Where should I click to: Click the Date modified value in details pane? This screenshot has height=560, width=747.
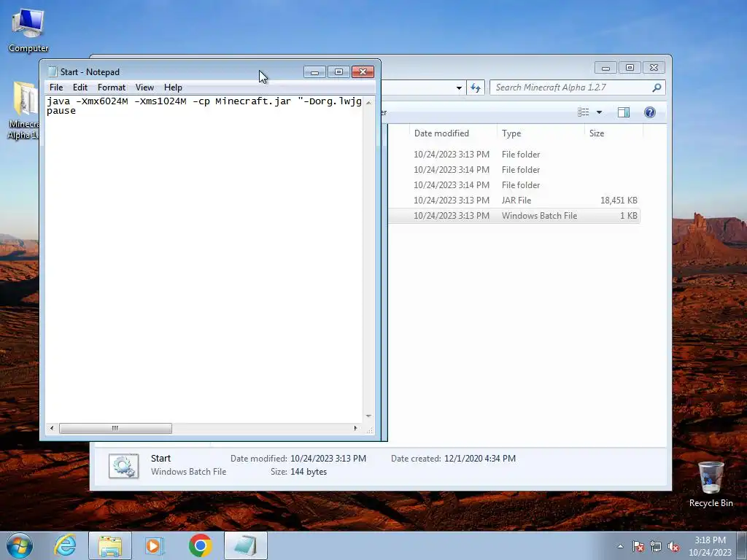328,459
